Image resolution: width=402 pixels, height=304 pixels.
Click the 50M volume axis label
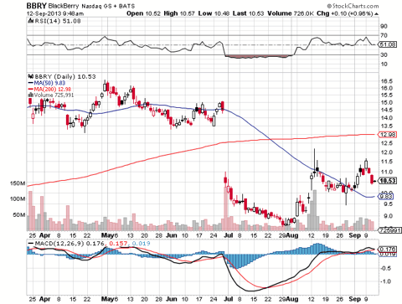[19, 215]
